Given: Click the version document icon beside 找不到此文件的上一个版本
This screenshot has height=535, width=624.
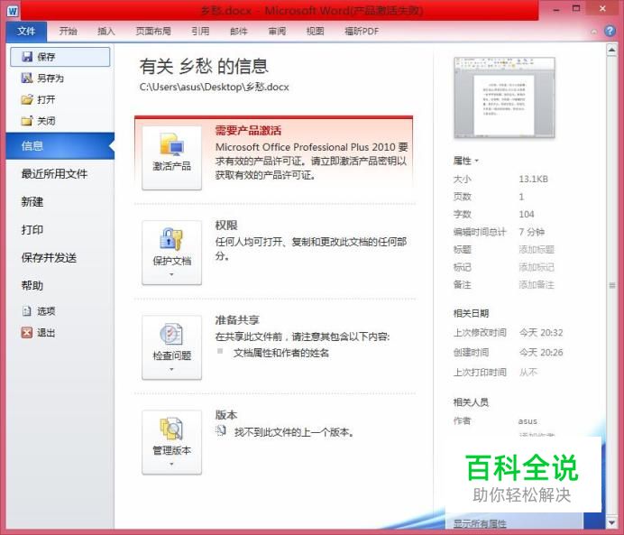Looking at the screenshot, I should pos(221,430).
